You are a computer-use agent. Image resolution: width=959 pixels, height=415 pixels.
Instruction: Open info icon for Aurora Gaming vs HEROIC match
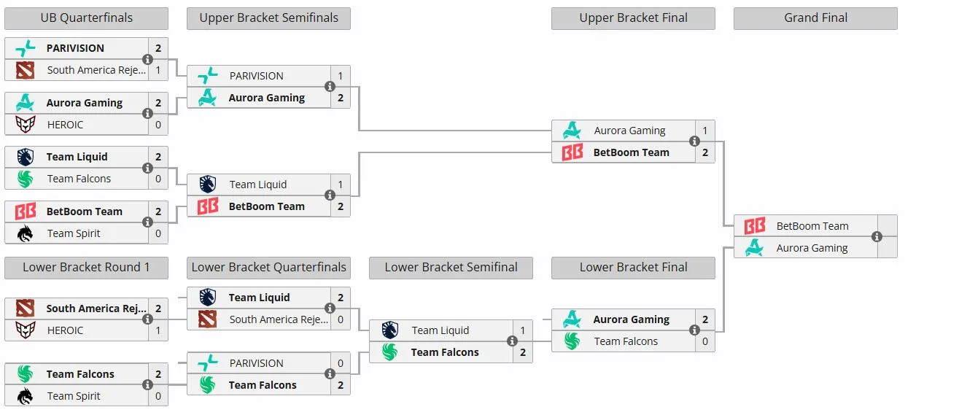point(148,114)
